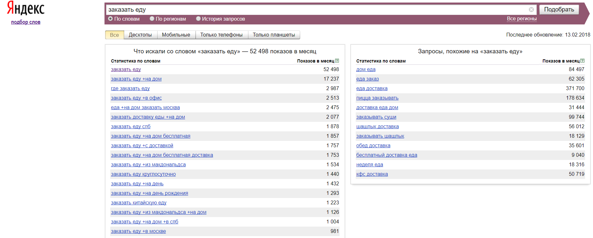Open the 'заказывать шашлык' link

click(380, 136)
